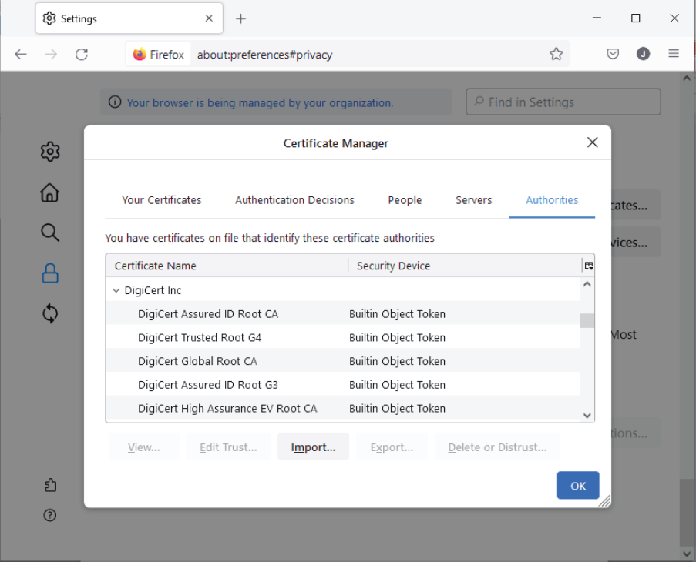Click Builtin Object Token for Global Root CA

[397, 361]
